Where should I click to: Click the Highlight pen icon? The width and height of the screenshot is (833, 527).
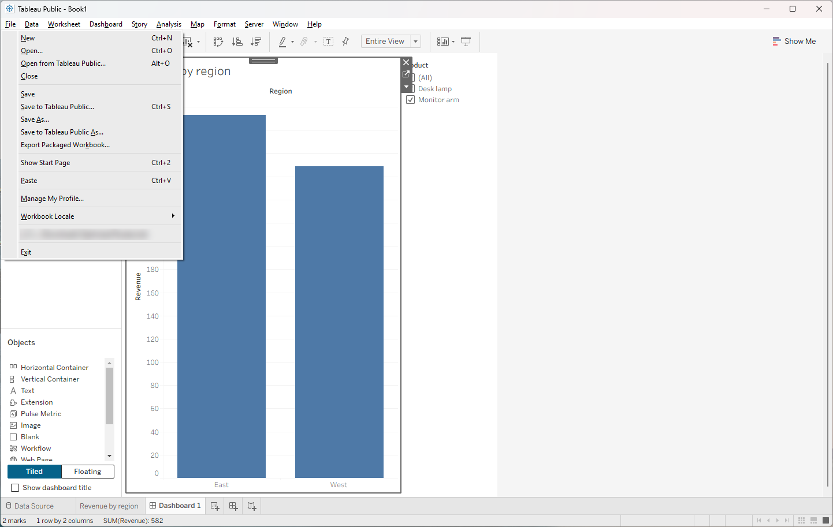(x=282, y=42)
